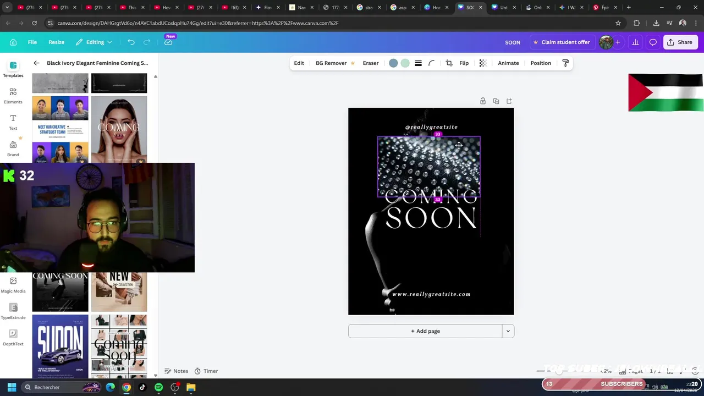Click BG Remover in toolbar

(335, 63)
